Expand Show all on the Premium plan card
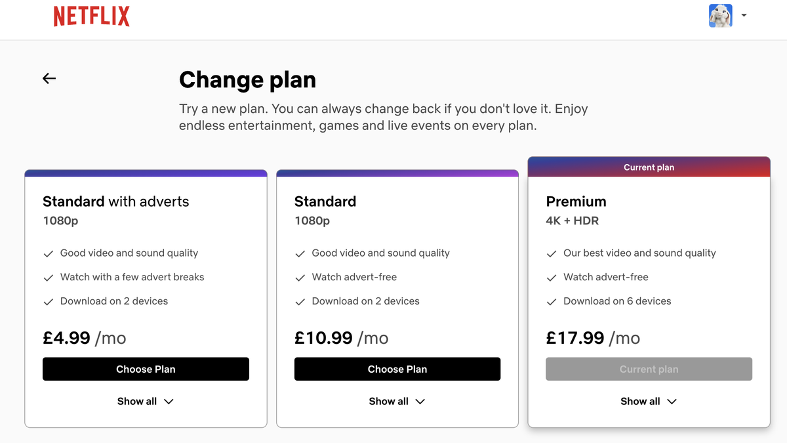The width and height of the screenshot is (787, 443). pos(649,401)
